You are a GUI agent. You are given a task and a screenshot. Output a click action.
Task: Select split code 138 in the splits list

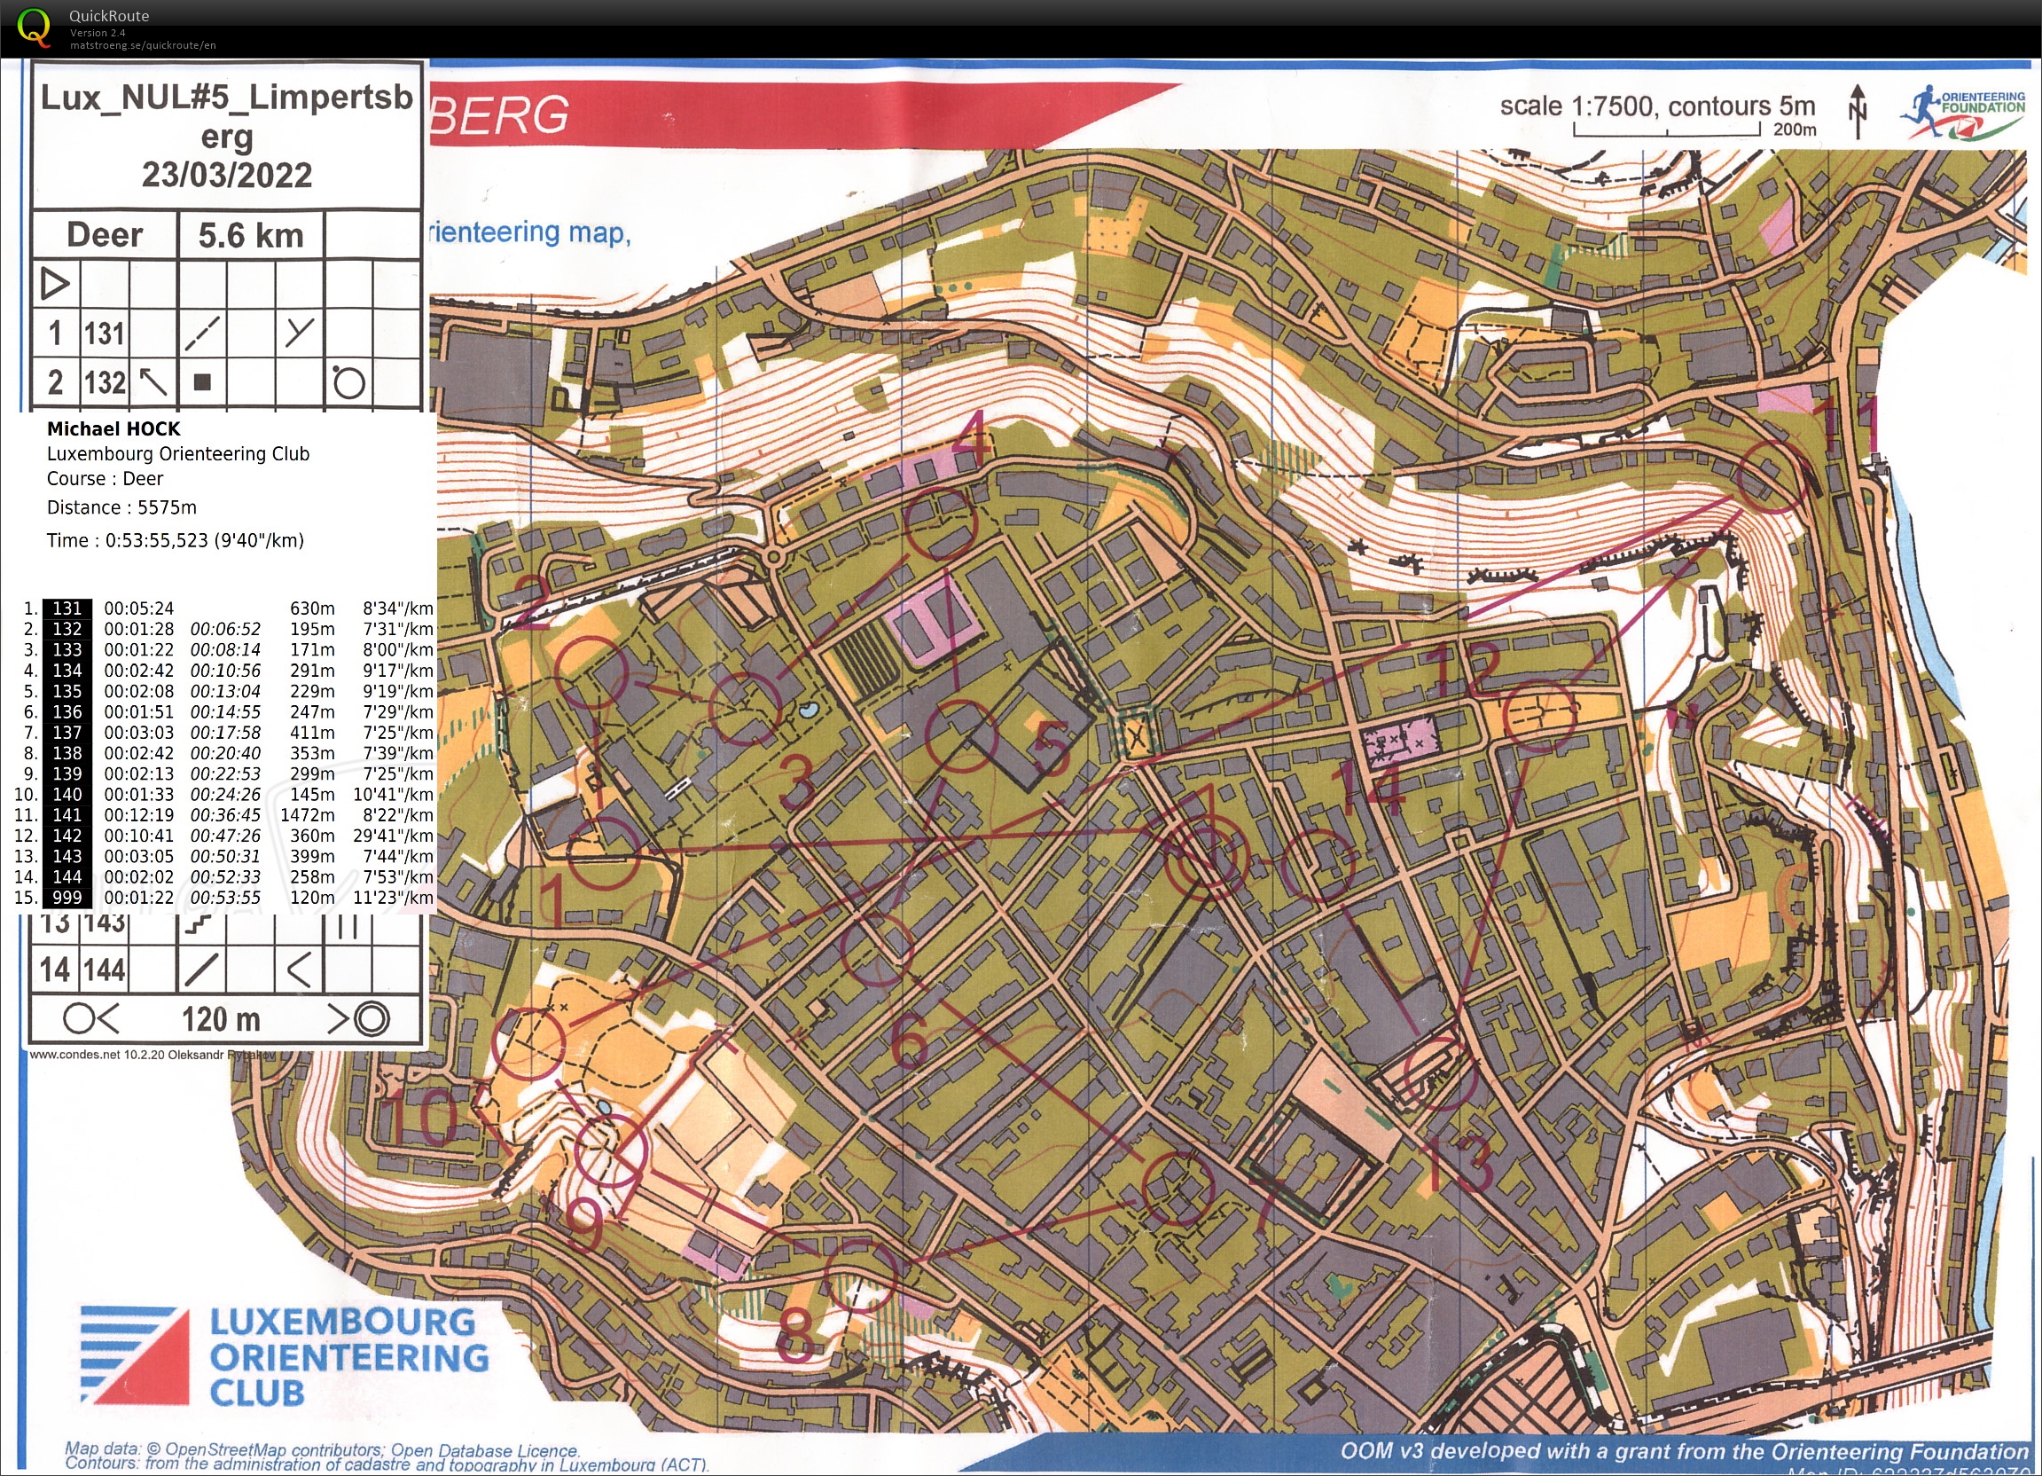[67, 754]
